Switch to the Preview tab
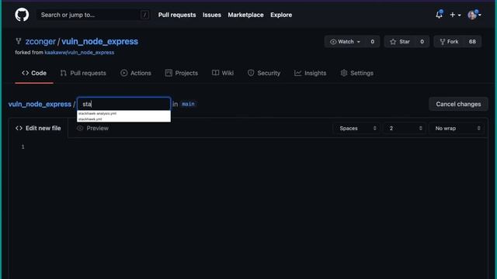The height and width of the screenshot is (279, 497). [x=93, y=128]
